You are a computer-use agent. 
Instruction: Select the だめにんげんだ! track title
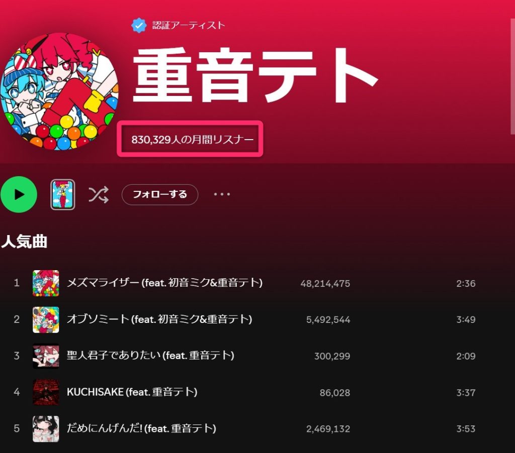click(141, 428)
